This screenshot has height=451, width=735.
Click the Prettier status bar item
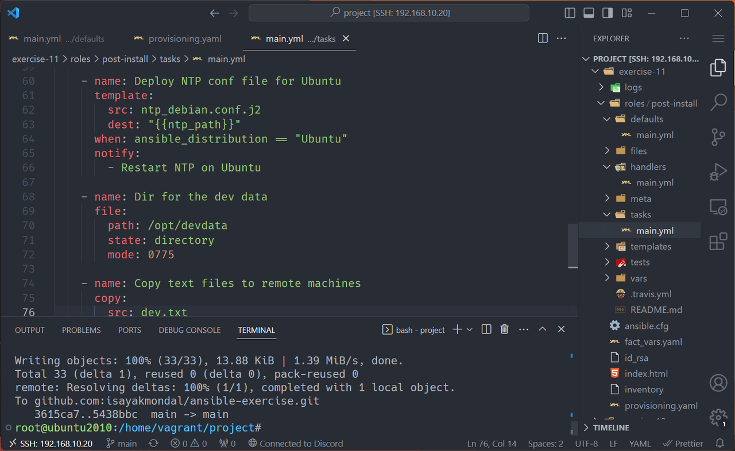pos(683,444)
